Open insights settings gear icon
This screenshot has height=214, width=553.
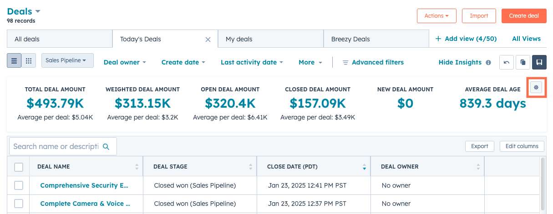(x=537, y=87)
